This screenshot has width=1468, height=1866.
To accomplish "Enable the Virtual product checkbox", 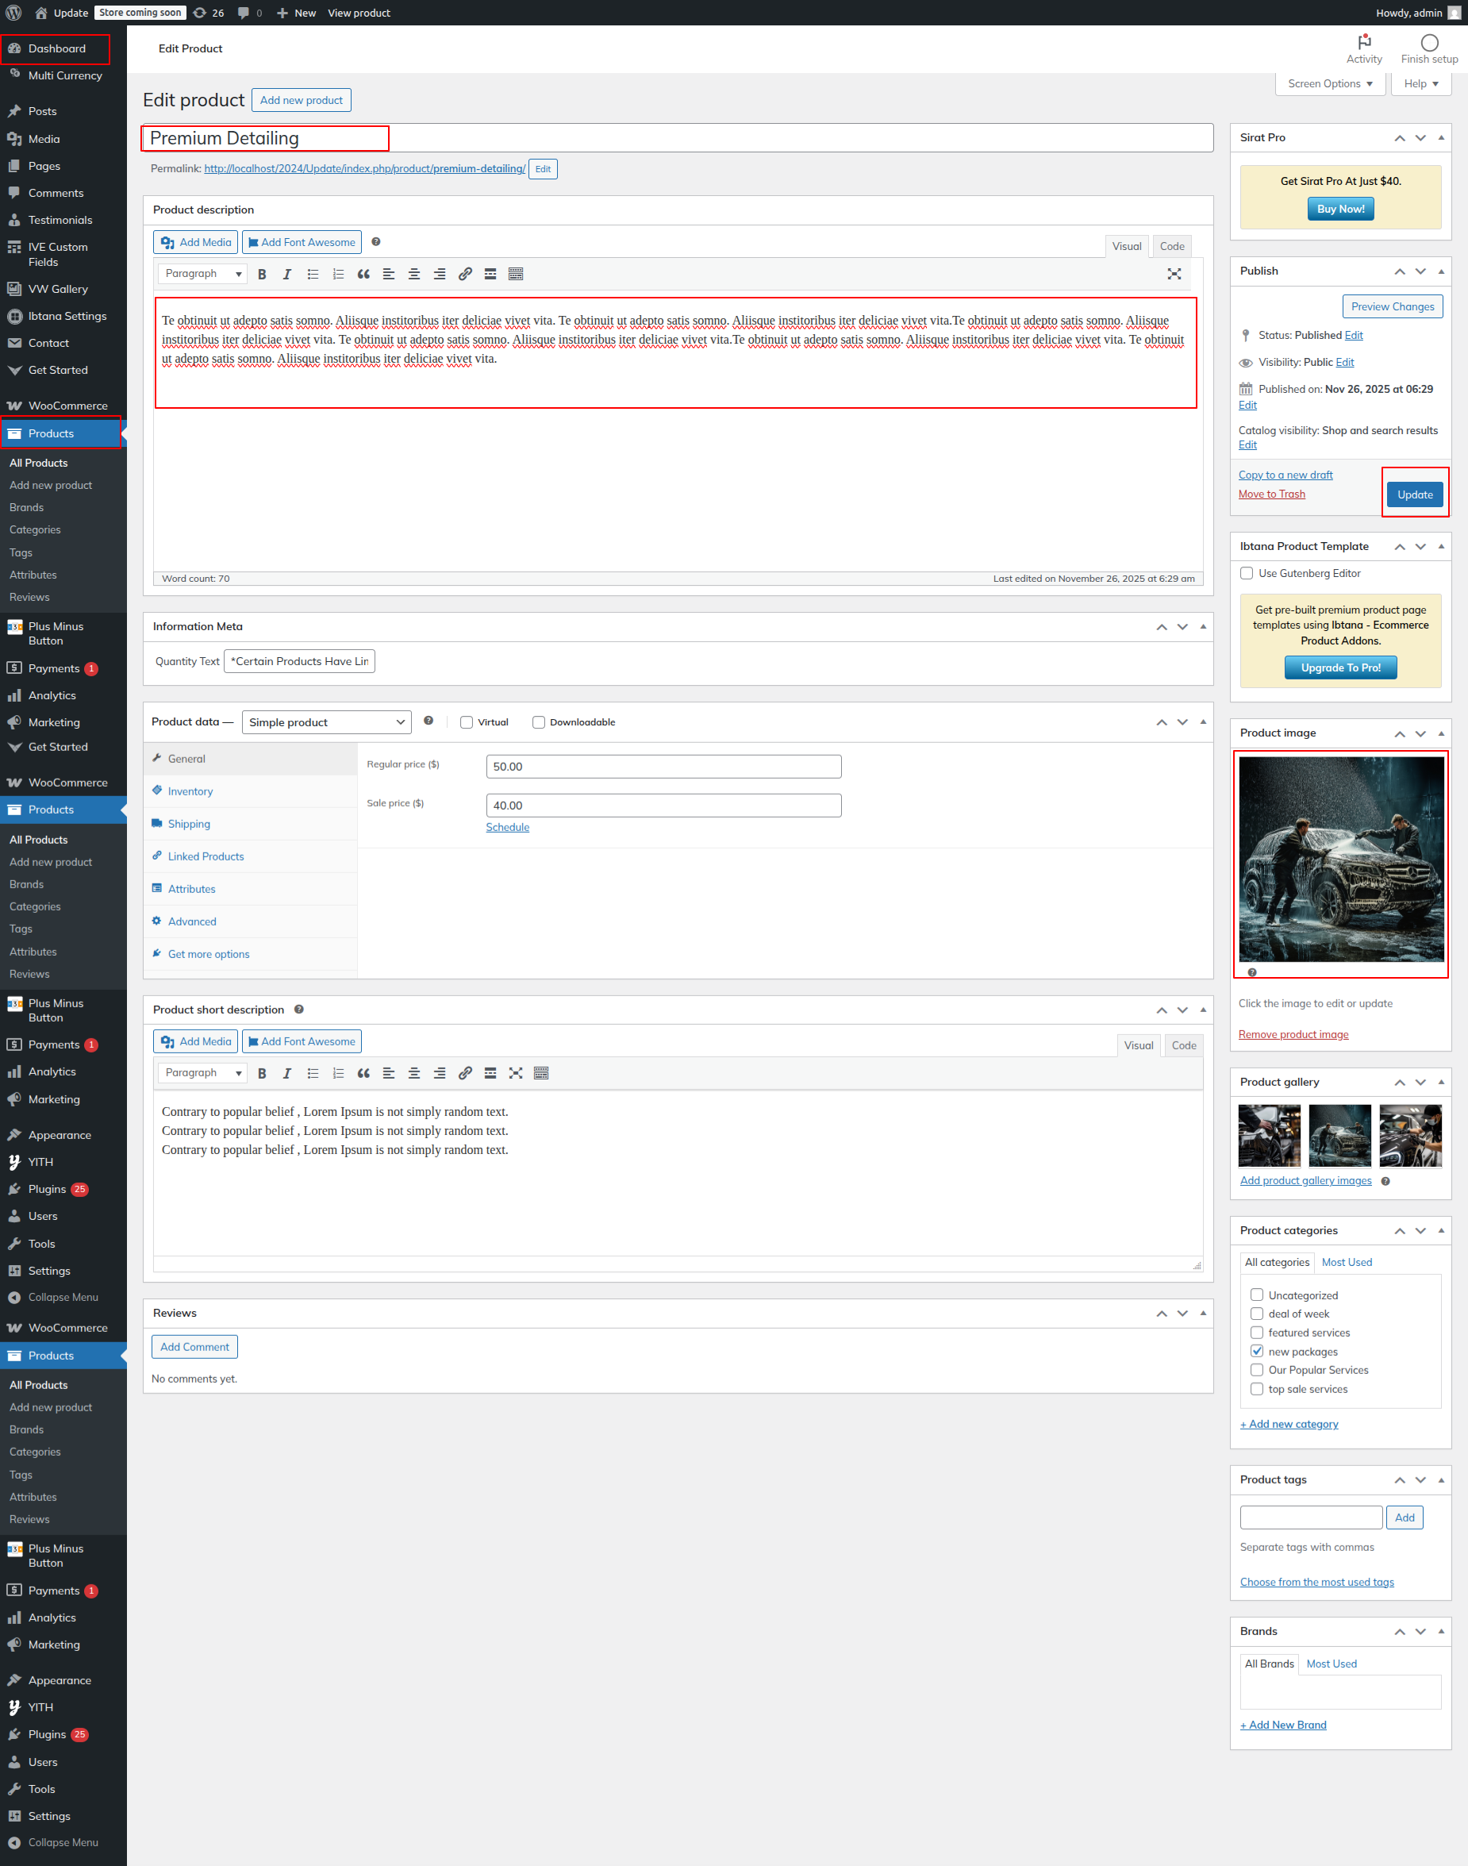I will click(467, 722).
